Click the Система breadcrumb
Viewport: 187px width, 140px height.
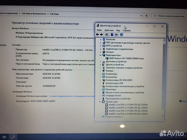coord(54,14)
